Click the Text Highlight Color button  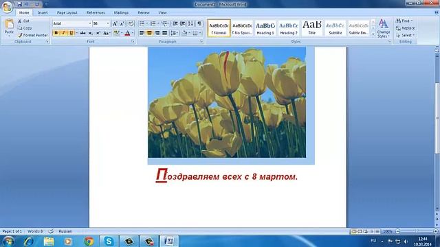pyautogui.click(x=116, y=33)
